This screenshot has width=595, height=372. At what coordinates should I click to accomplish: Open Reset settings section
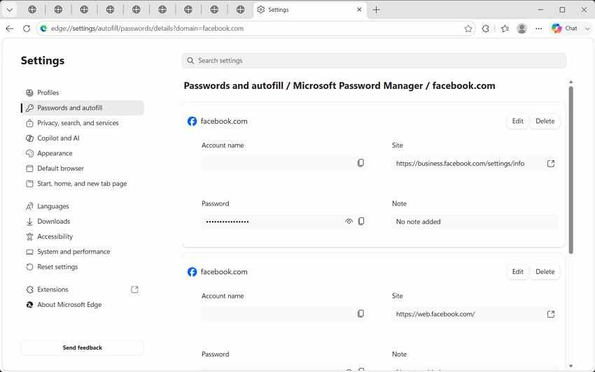tap(83, 267)
